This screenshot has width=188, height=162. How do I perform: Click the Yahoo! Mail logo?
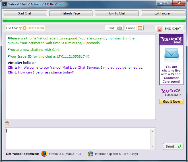[171, 40]
